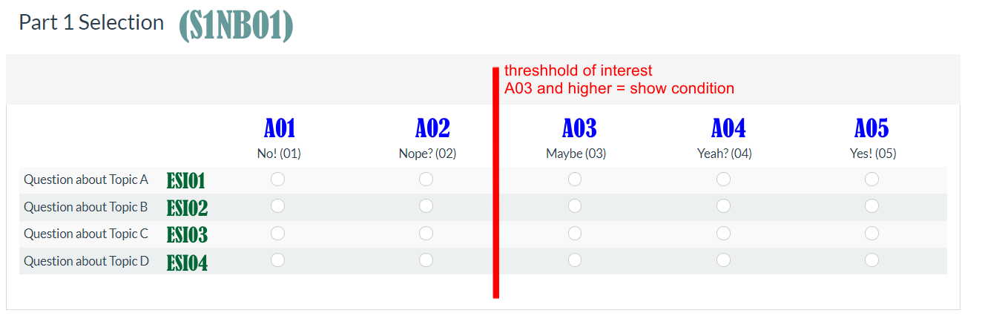Mark 'Yeah? (04)' for Question about Topic C
The image size is (985, 336).
click(724, 234)
